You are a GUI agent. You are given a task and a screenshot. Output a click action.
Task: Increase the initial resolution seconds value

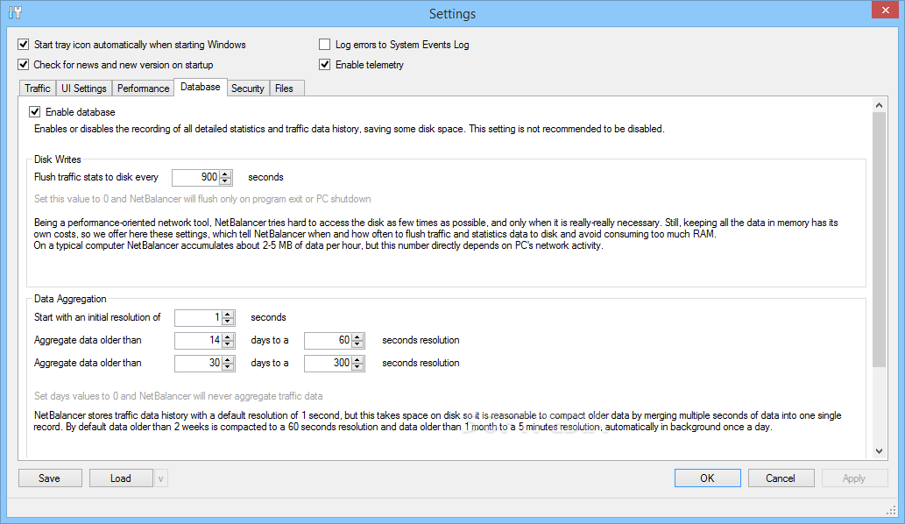tap(228, 314)
